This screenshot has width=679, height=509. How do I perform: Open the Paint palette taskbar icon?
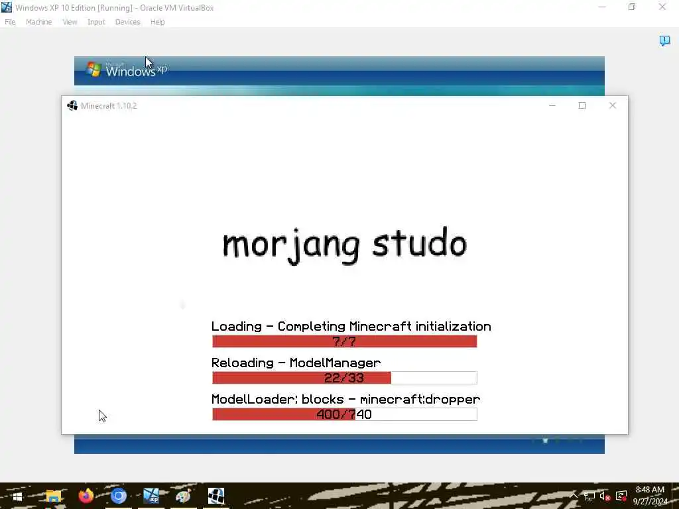point(183,496)
